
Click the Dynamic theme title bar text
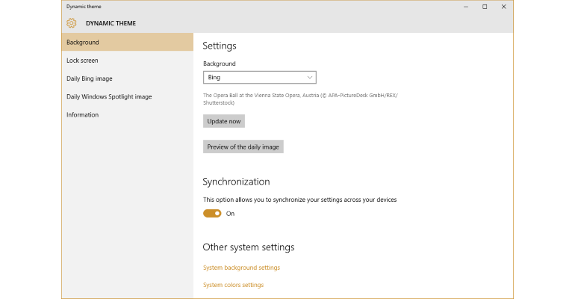(84, 7)
